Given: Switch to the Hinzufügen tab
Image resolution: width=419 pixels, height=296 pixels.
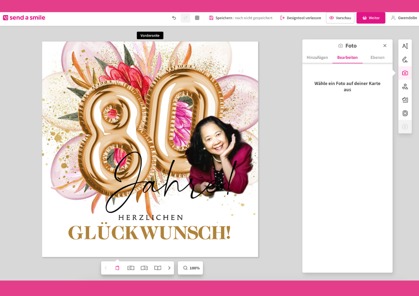Looking at the screenshot, I should (317, 58).
